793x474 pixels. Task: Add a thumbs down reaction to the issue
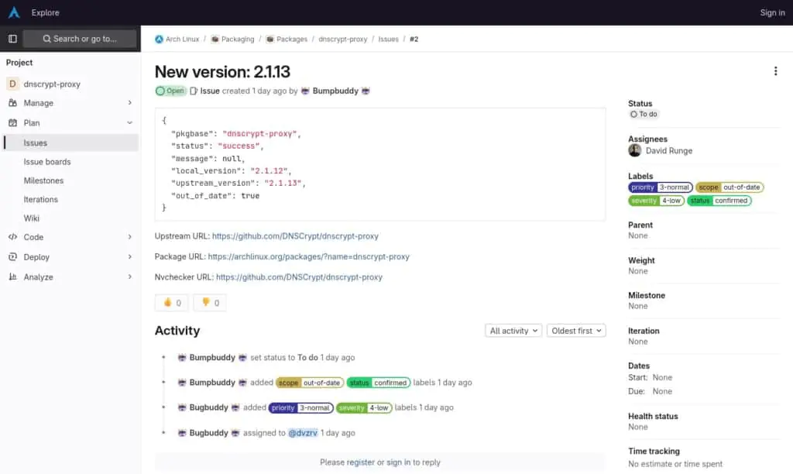(x=209, y=302)
